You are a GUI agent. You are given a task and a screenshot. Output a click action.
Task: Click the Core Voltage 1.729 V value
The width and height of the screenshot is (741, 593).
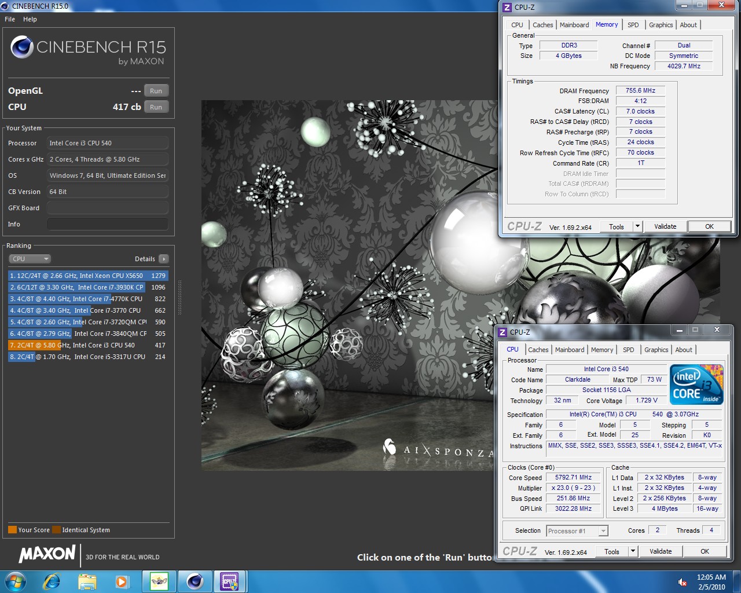click(x=647, y=401)
